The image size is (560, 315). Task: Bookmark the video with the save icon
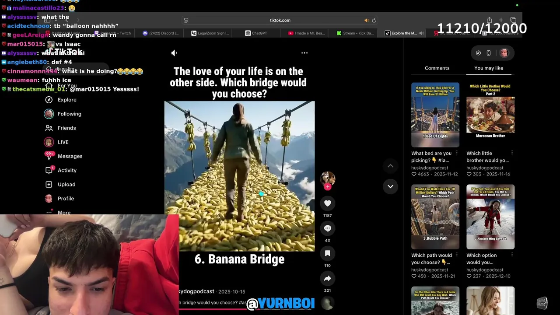[327, 253]
